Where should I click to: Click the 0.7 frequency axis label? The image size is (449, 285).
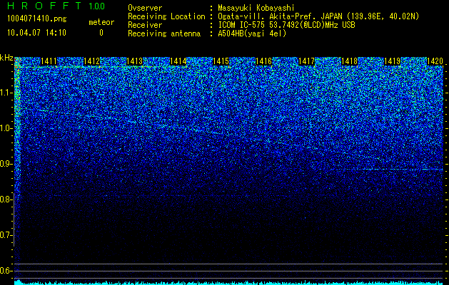coord(6,235)
